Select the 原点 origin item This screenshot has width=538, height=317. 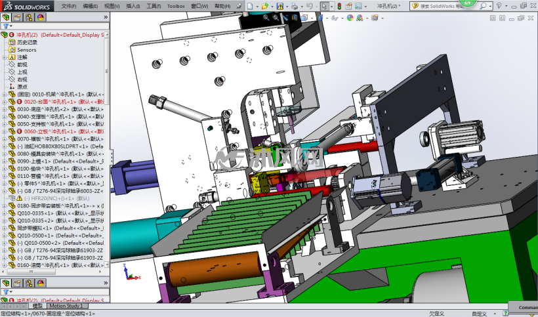pyautogui.click(x=22, y=87)
